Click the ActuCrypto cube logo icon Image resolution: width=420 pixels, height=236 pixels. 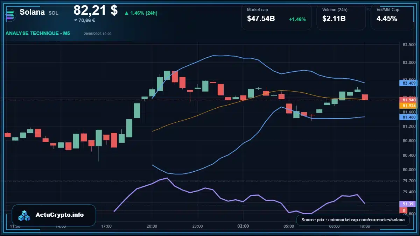(x=24, y=215)
